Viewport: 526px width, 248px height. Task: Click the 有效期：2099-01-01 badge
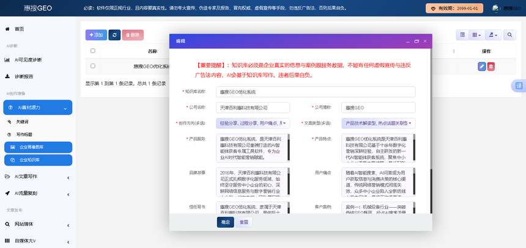[454, 9]
